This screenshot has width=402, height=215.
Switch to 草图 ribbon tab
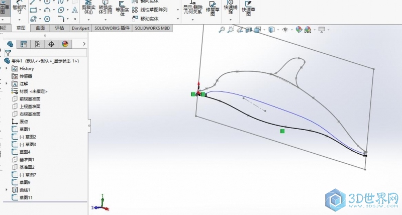[21, 28]
